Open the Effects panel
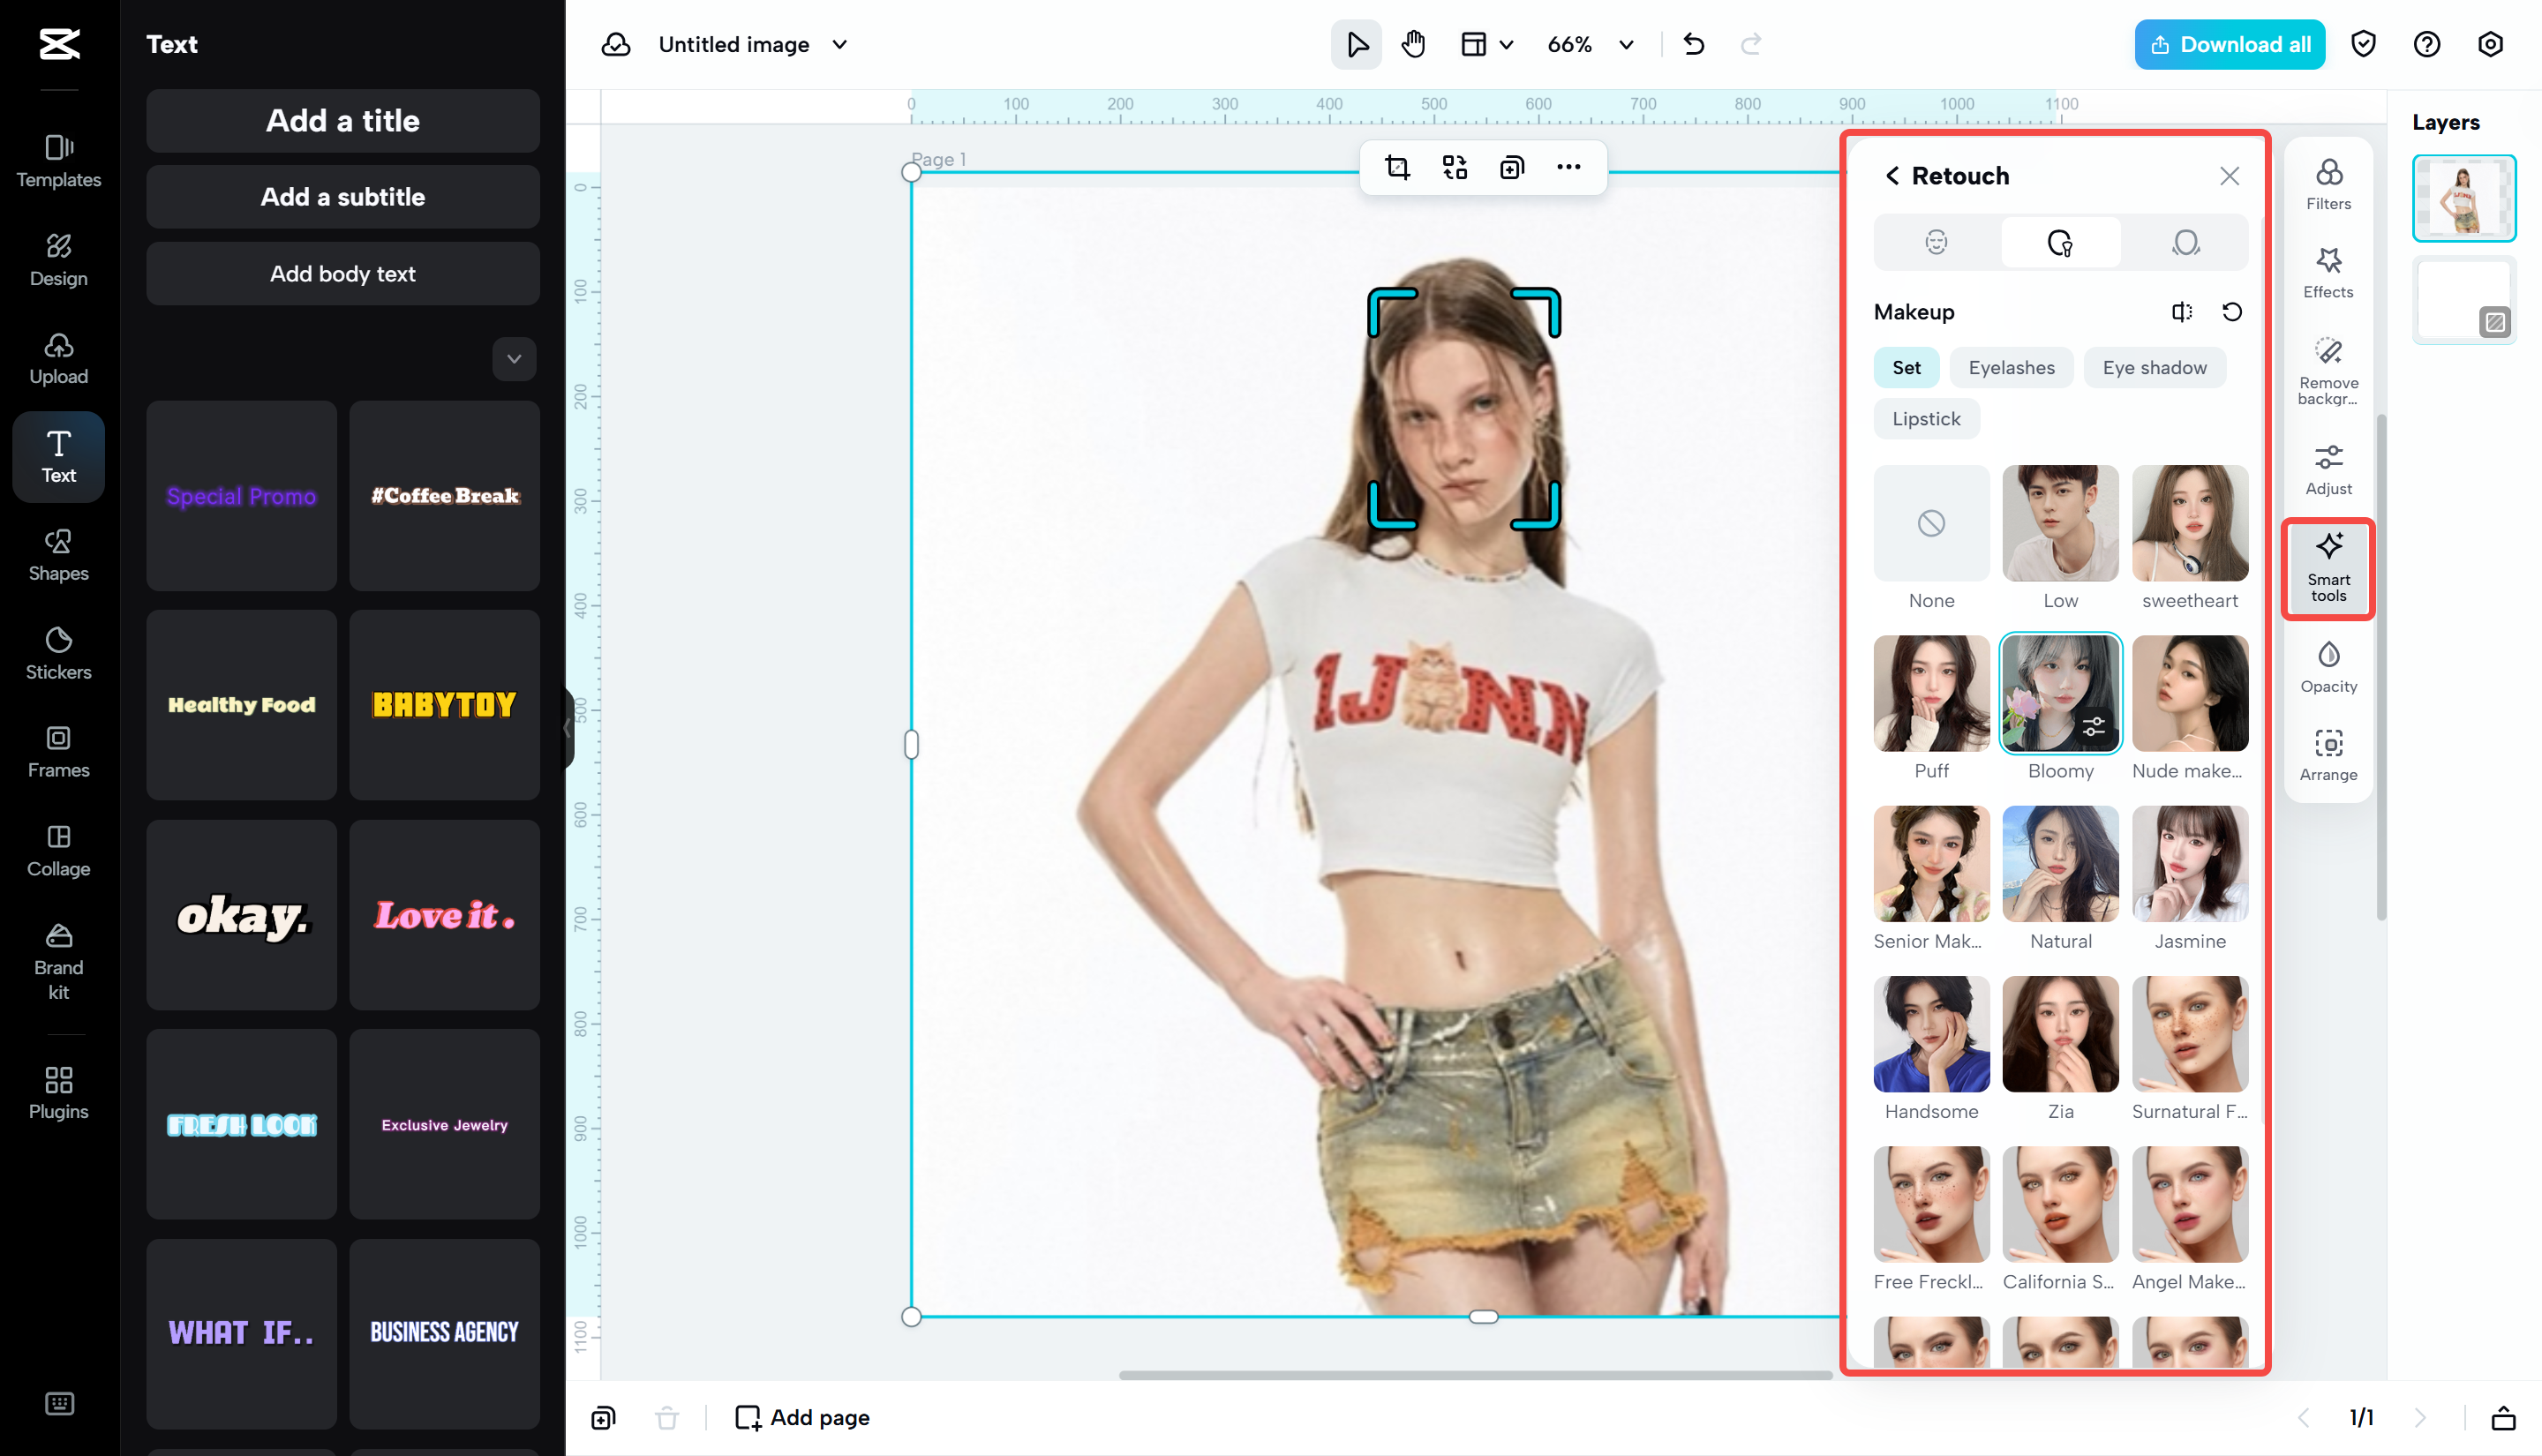Image resolution: width=2542 pixels, height=1456 pixels. click(x=2328, y=272)
